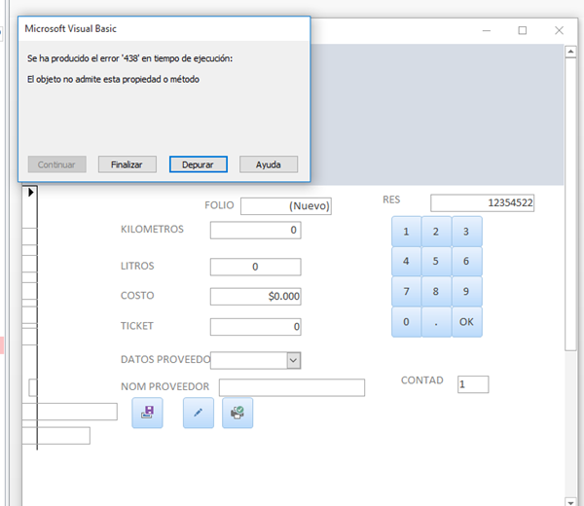
Task: Click Finalizar to end the macro
Action: 127,164
